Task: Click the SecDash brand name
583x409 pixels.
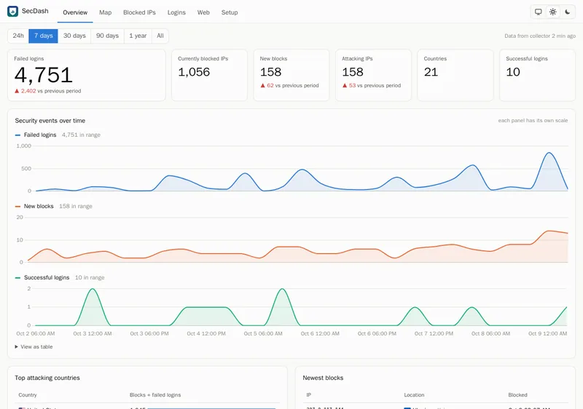Action: pos(35,11)
